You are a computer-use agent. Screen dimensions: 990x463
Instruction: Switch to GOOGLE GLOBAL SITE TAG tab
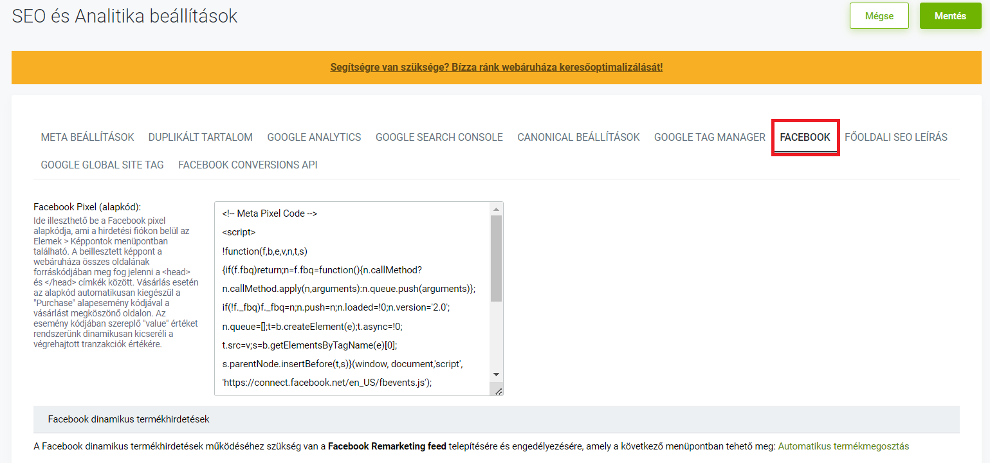102,165
